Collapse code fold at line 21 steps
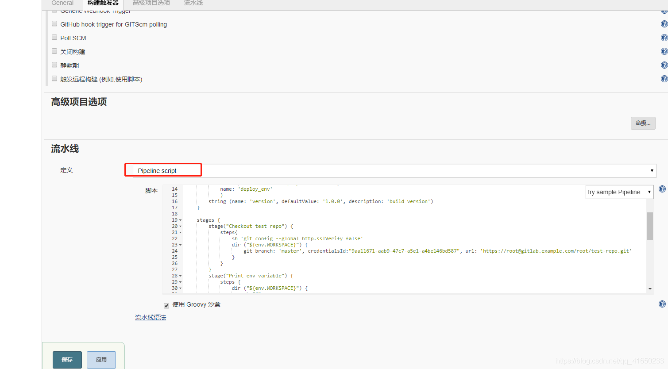 (x=181, y=233)
